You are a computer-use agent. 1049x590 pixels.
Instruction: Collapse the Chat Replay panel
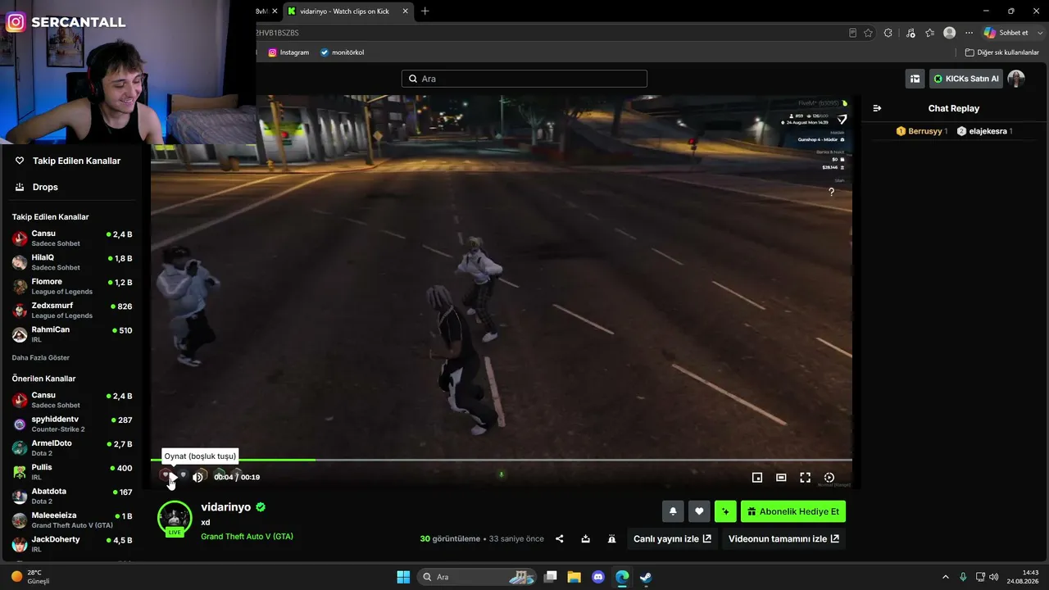(x=877, y=108)
